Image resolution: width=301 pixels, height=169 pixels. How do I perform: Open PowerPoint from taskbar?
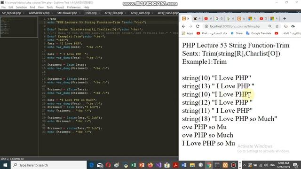point(142,165)
